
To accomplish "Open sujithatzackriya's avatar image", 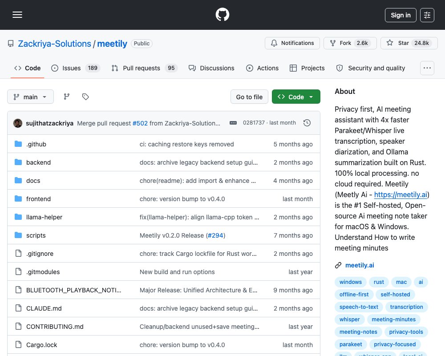I will pyautogui.click(x=18, y=123).
